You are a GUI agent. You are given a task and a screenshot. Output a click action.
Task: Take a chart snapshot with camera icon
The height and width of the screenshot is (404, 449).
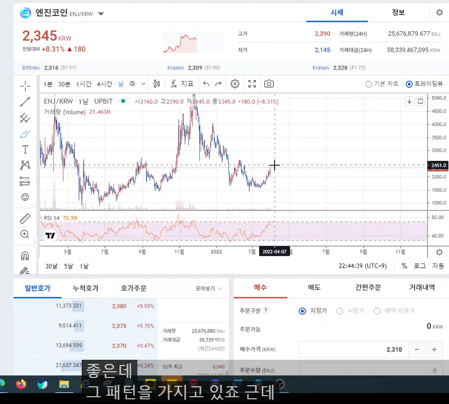[269, 84]
